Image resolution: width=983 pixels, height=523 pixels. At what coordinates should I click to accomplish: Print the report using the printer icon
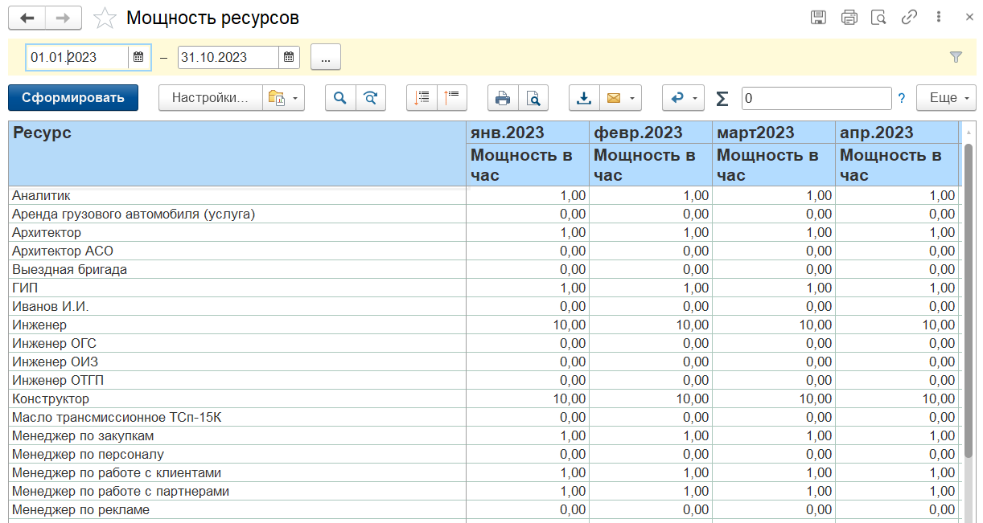[x=503, y=98]
